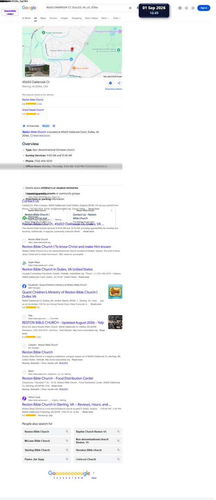The height and width of the screenshot is (500, 216).
Task: Open the Contact Us result link
Action: click(31, 201)
